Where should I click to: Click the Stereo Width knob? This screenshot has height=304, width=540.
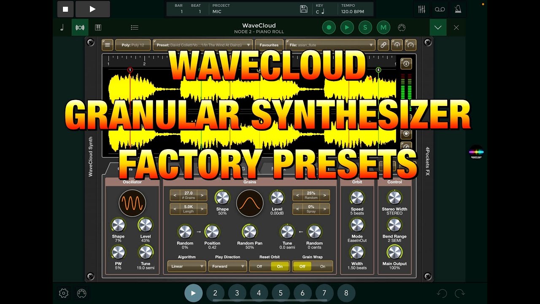click(x=394, y=198)
